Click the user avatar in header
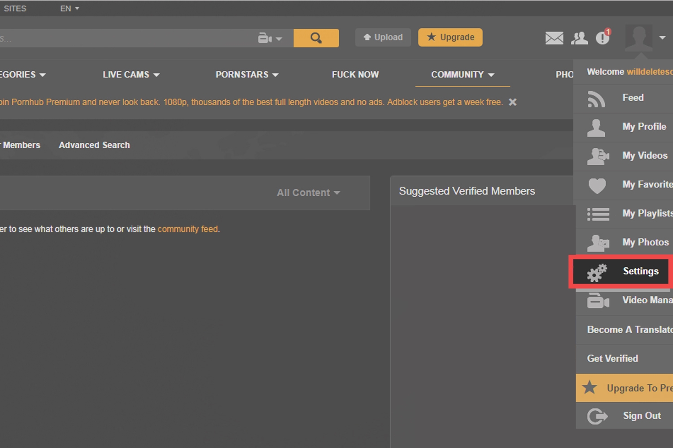This screenshot has height=448, width=673. point(638,38)
